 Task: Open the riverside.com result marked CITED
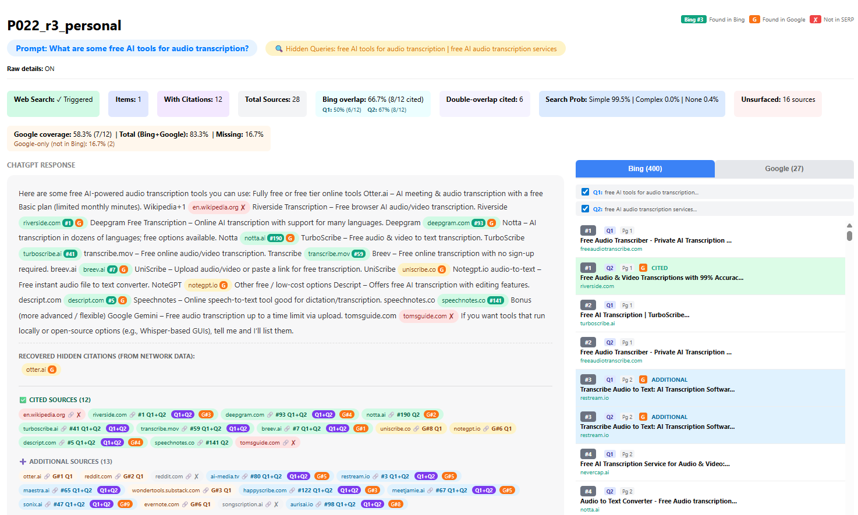(x=710, y=276)
